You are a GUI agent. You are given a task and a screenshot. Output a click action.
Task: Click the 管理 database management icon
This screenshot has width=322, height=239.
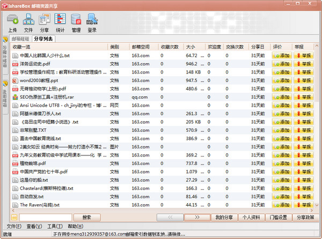coord(76,23)
